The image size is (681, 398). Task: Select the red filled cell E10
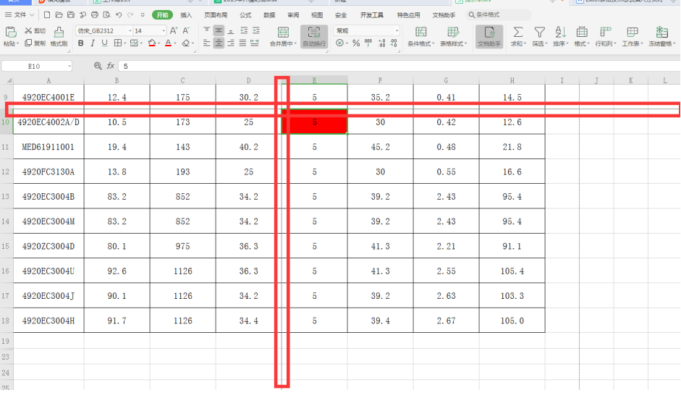tap(314, 122)
